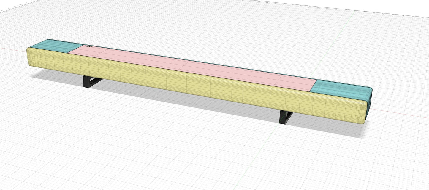Select the black logo text on top panel
The image size is (429, 190).
click(88, 46)
